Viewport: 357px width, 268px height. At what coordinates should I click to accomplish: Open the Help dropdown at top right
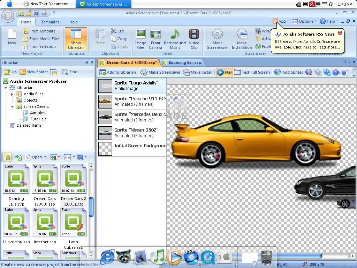coord(329,21)
